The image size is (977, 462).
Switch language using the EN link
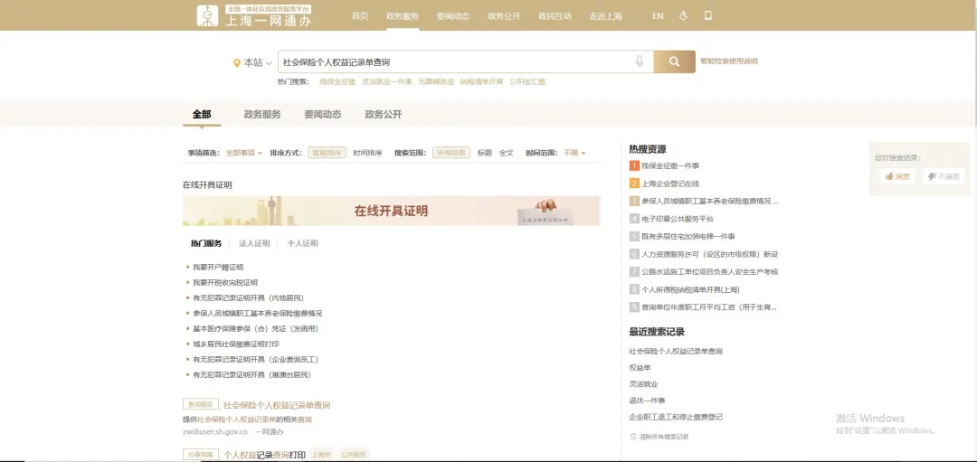tap(658, 16)
